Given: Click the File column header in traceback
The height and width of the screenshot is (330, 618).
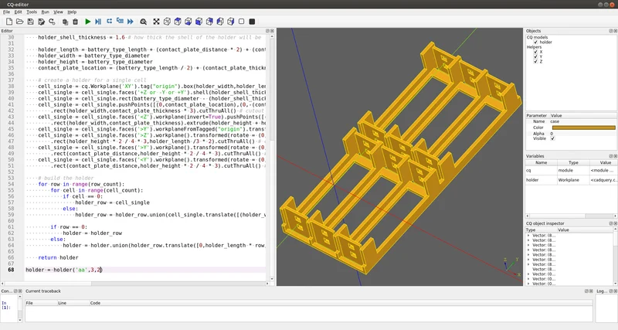Looking at the screenshot, I should (x=42, y=303).
